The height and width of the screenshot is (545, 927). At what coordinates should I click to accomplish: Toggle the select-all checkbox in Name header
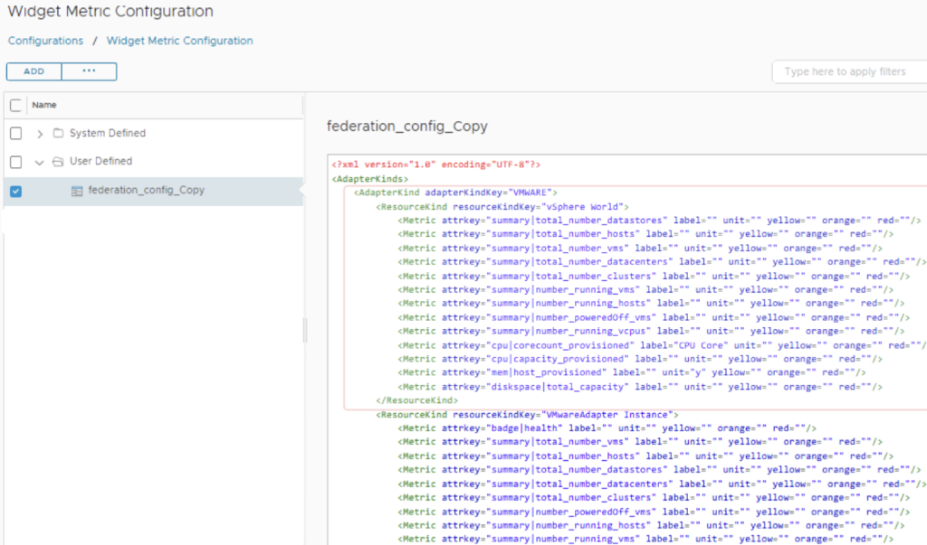[x=16, y=105]
